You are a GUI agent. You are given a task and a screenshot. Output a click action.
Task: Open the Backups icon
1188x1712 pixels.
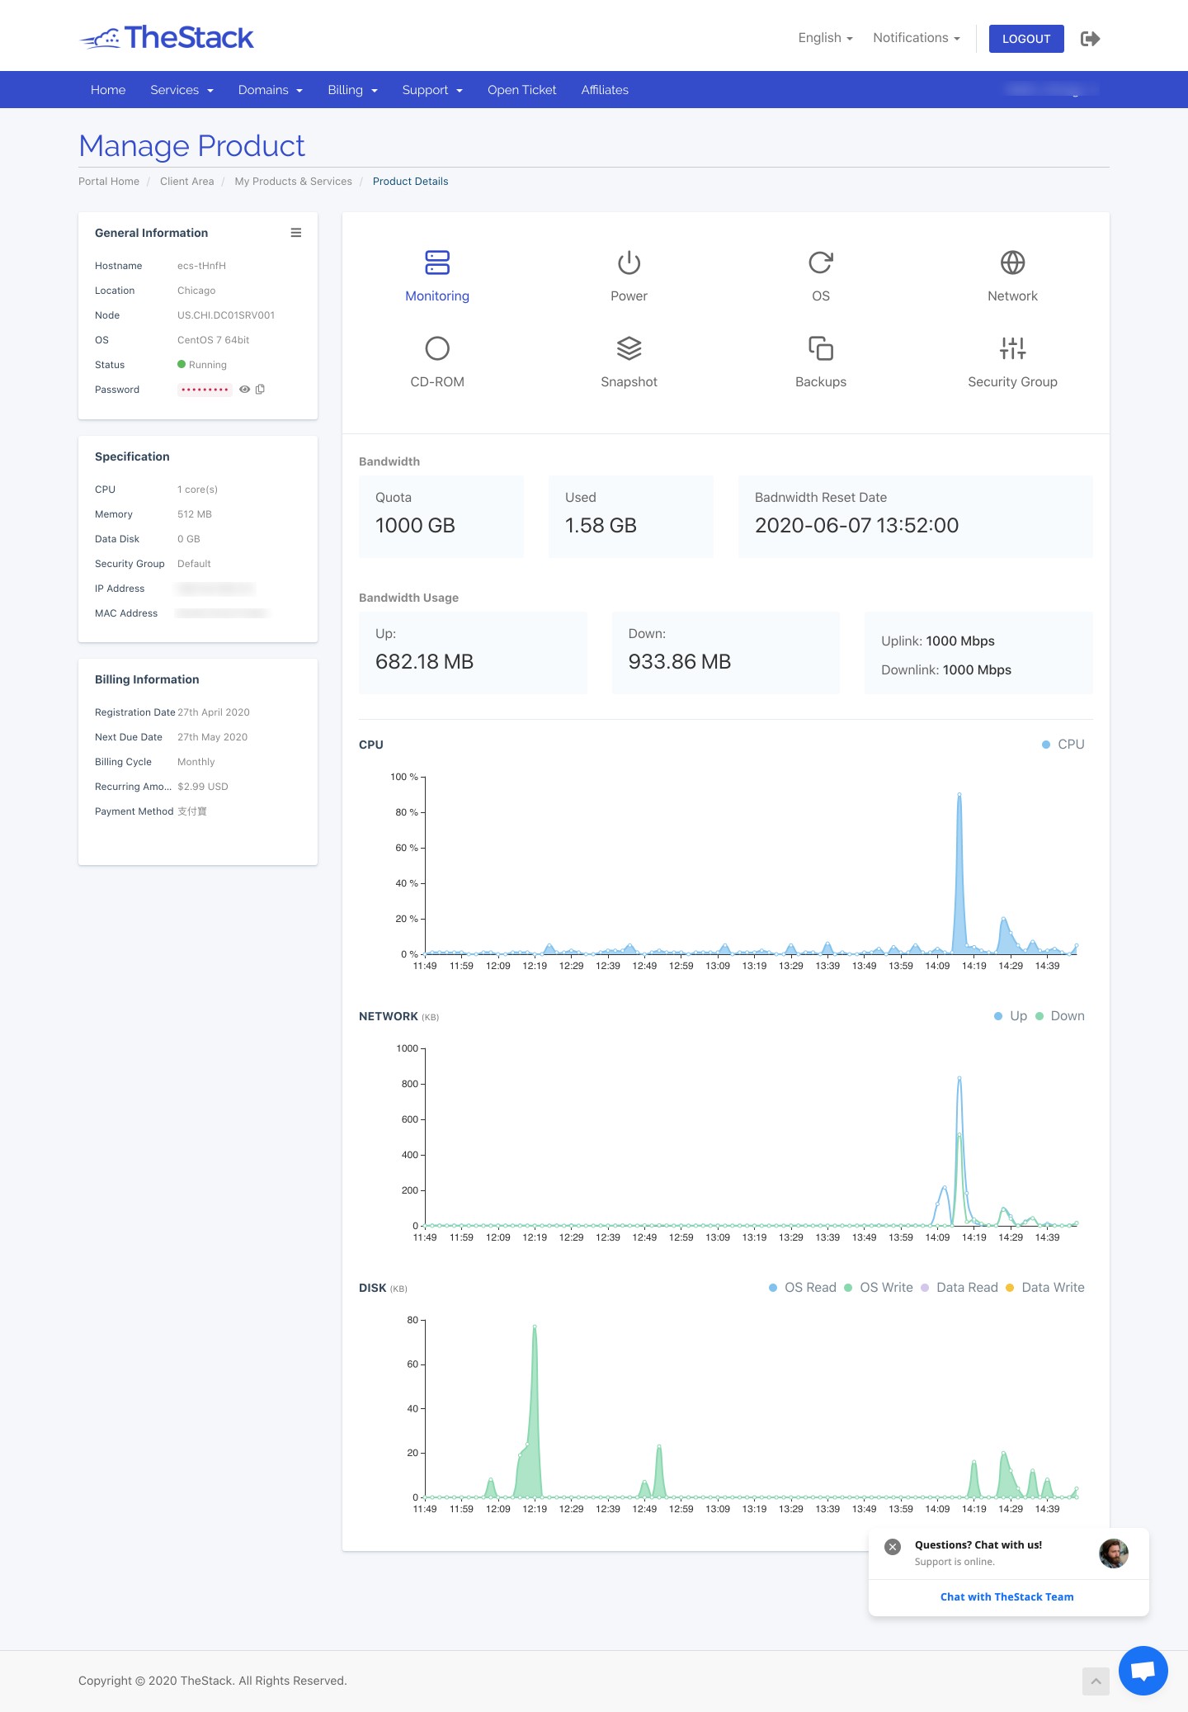(x=821, y=349)
